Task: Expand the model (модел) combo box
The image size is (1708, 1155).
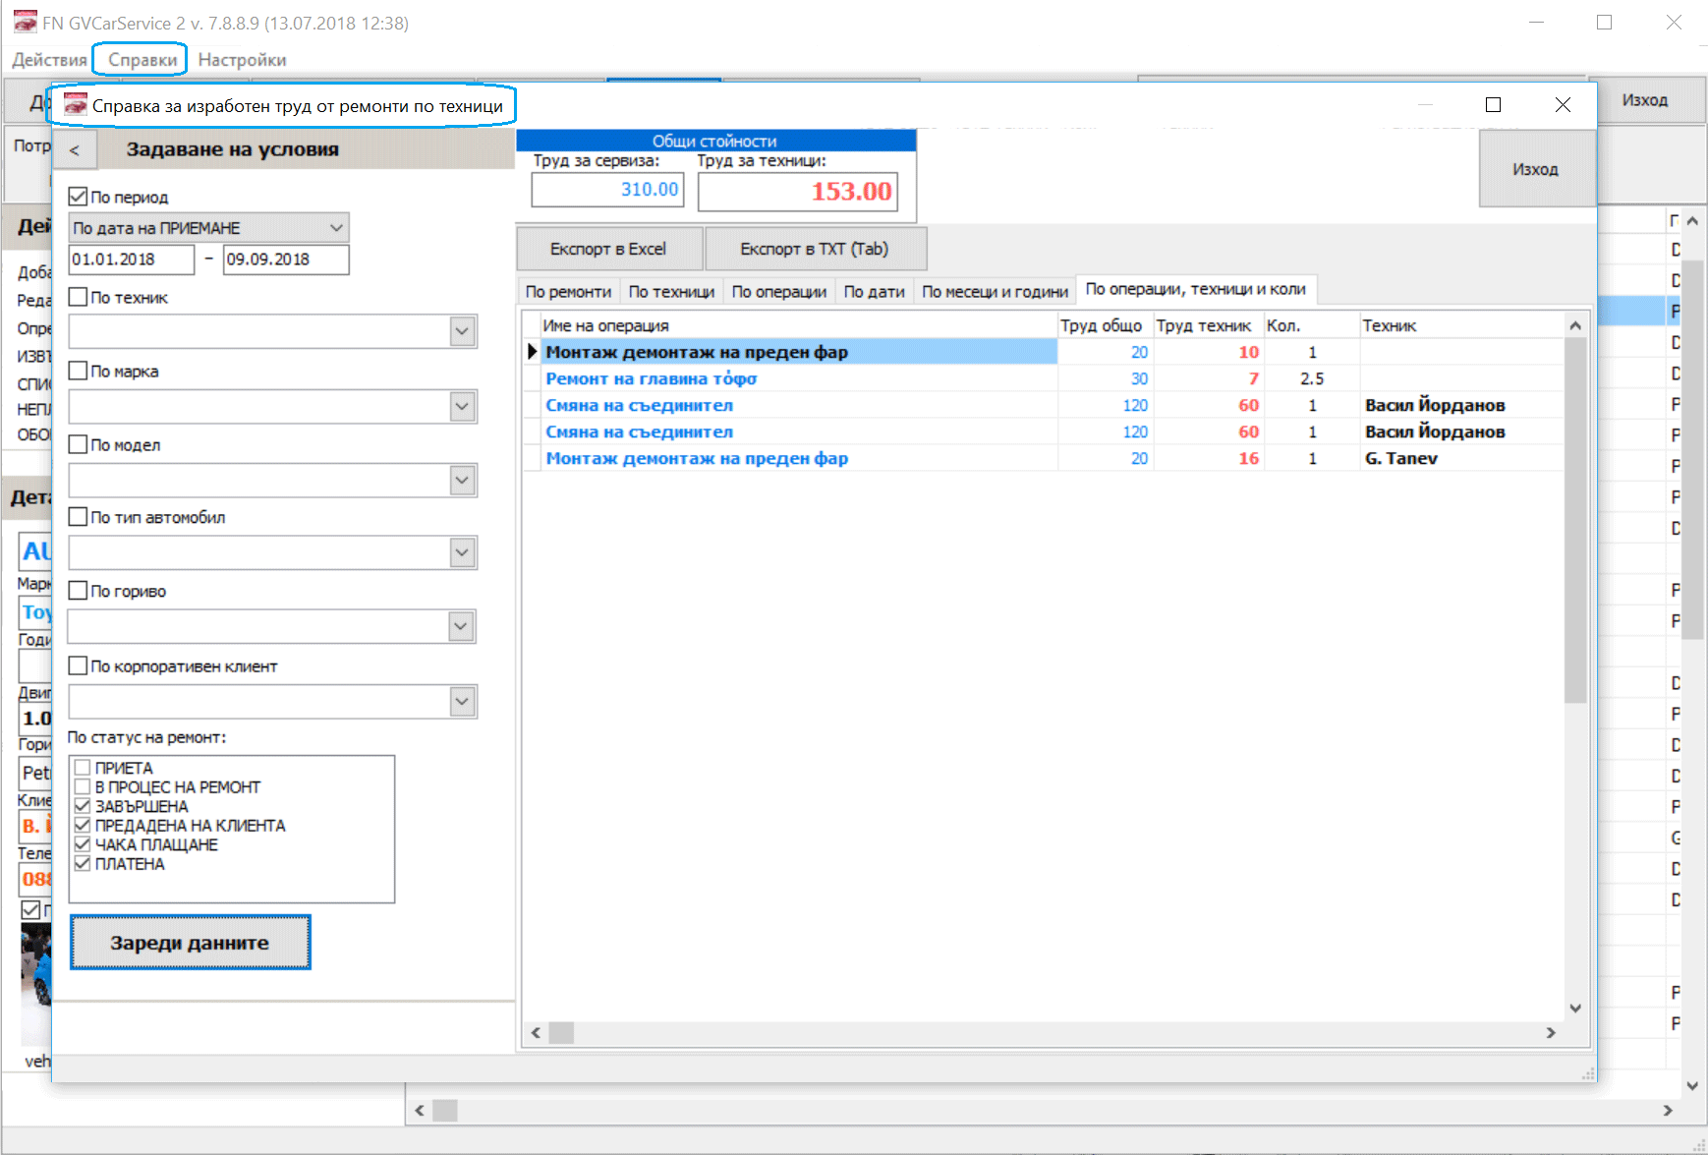Action: [463, 480]
